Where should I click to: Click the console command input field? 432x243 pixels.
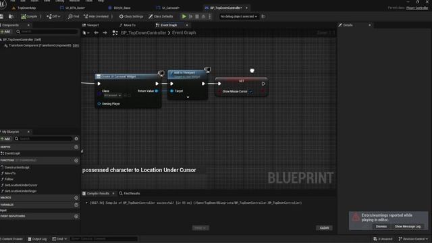coord(103,239)
